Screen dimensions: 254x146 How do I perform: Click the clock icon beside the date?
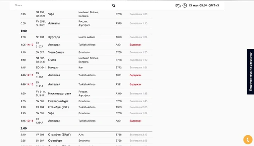point(185,5)
